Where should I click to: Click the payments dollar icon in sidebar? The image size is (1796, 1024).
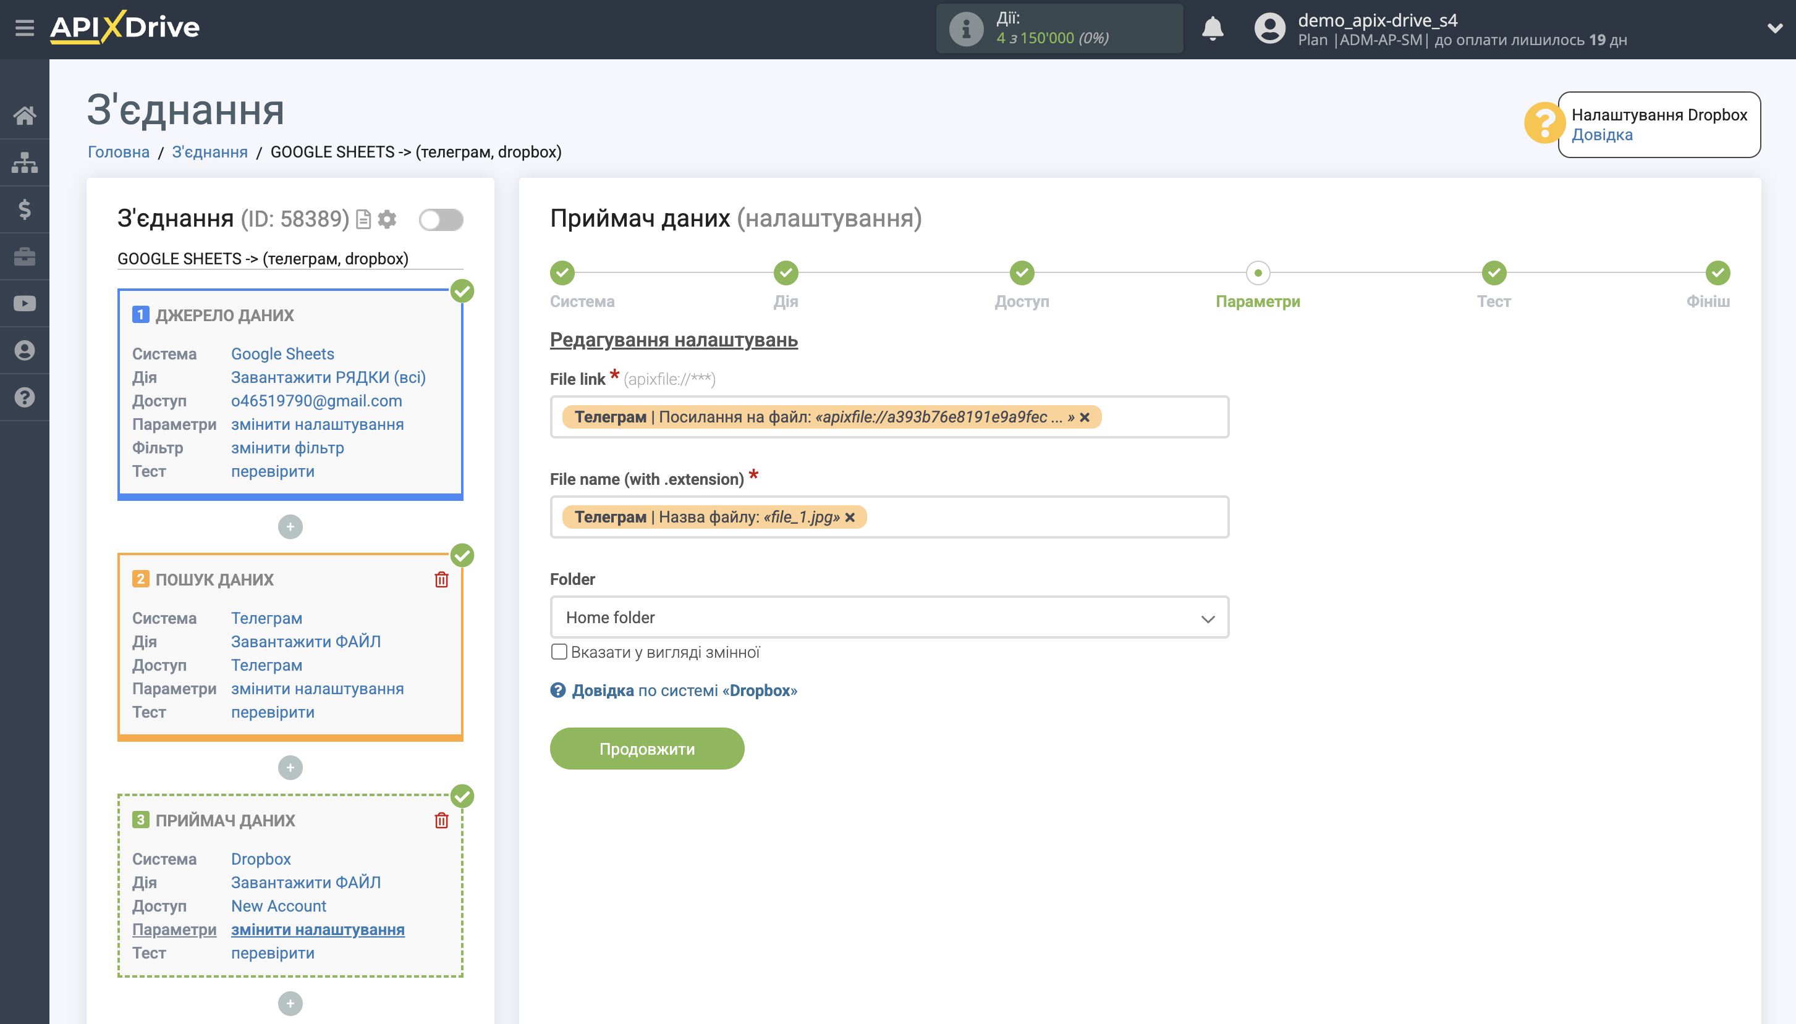(25, 209)
